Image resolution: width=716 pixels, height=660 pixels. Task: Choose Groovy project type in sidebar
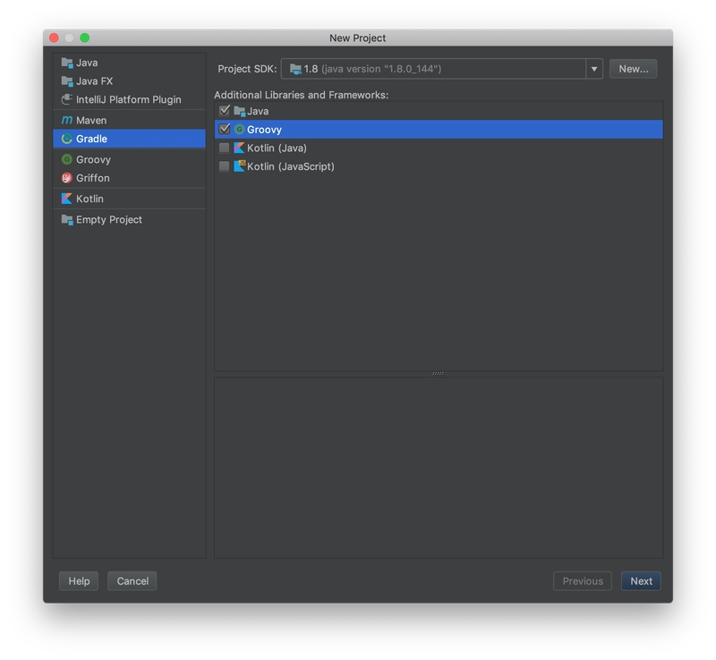(x=129, y=159)
